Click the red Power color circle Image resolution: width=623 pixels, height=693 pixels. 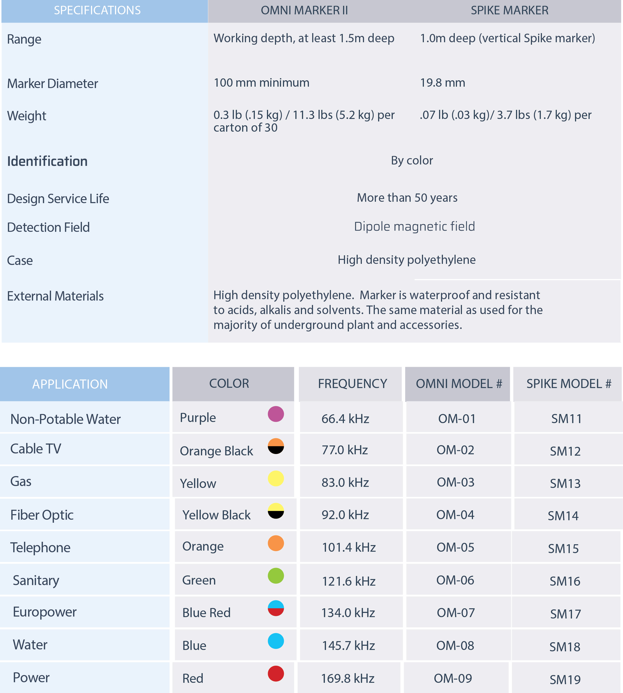[x=276, y=673]
